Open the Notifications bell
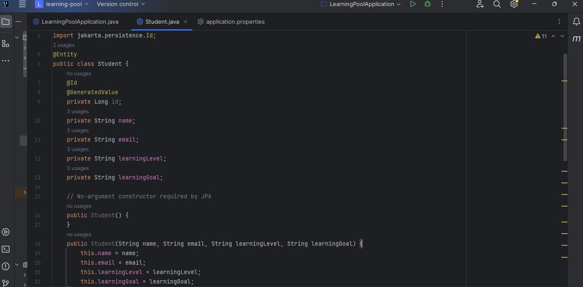 pos(576,21)
